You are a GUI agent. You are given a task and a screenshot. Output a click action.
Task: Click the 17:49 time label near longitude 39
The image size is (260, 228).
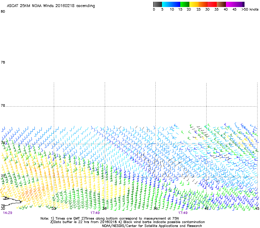pos(183,213)
